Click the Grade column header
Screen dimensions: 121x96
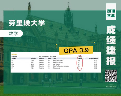[x=80, y=58]
